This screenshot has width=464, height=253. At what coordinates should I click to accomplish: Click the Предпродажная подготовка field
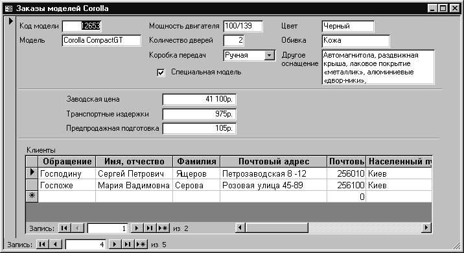pos(199,128)
